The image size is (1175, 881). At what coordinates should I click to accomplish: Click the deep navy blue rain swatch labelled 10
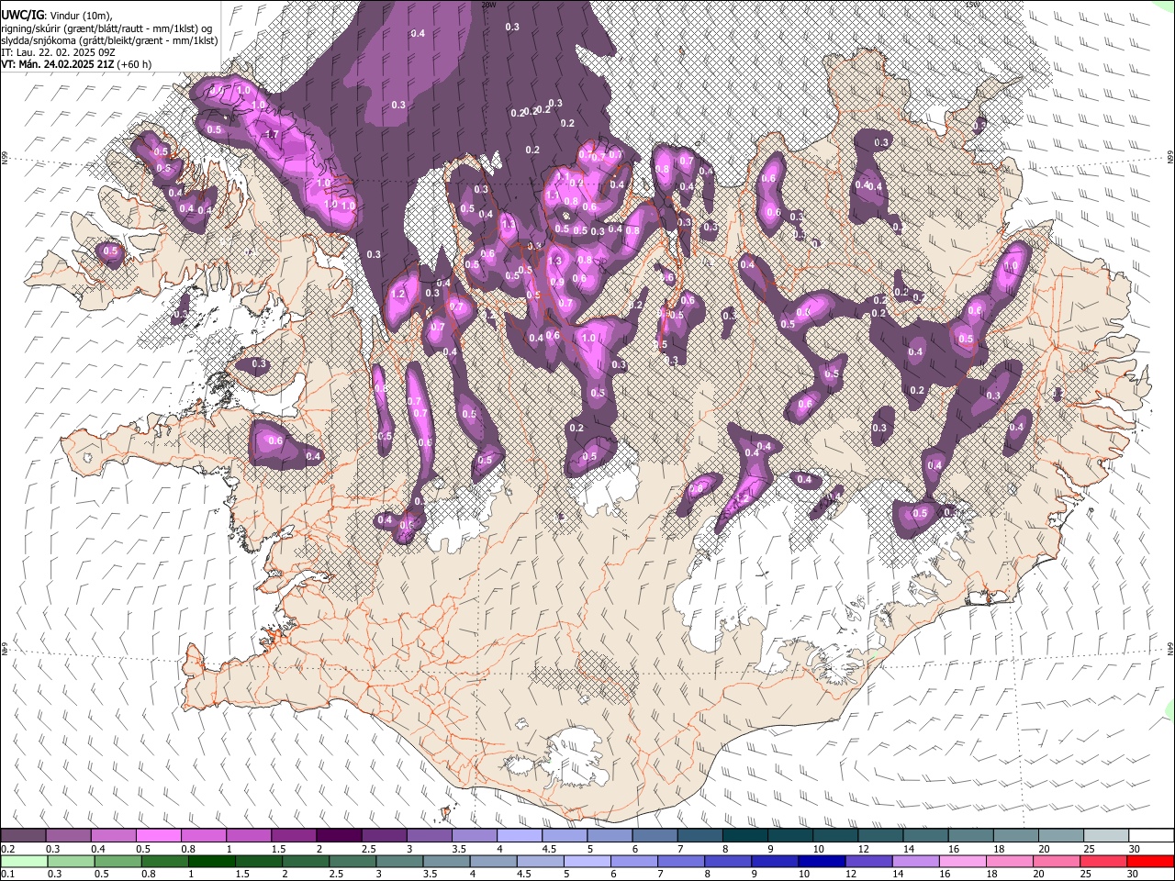tap(822, 862)
